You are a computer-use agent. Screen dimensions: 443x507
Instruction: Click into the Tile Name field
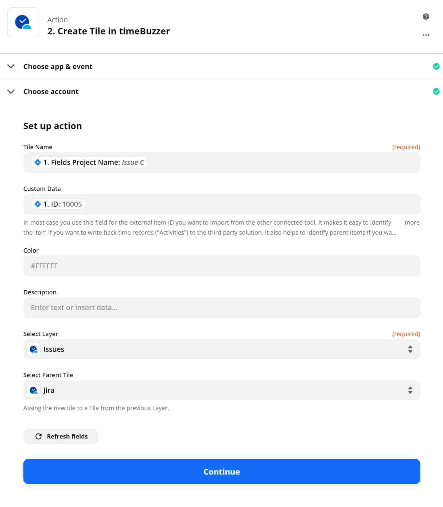pyautogui.click(x=221, y=162)
